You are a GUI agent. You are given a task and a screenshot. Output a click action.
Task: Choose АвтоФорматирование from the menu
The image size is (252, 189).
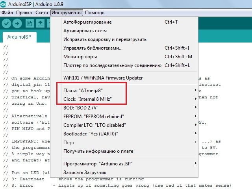(x=124, y=22)
